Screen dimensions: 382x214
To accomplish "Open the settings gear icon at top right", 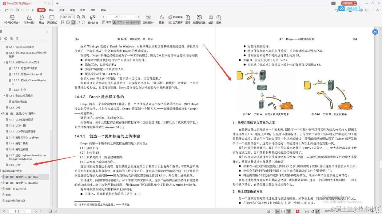I will pos(362,10).
